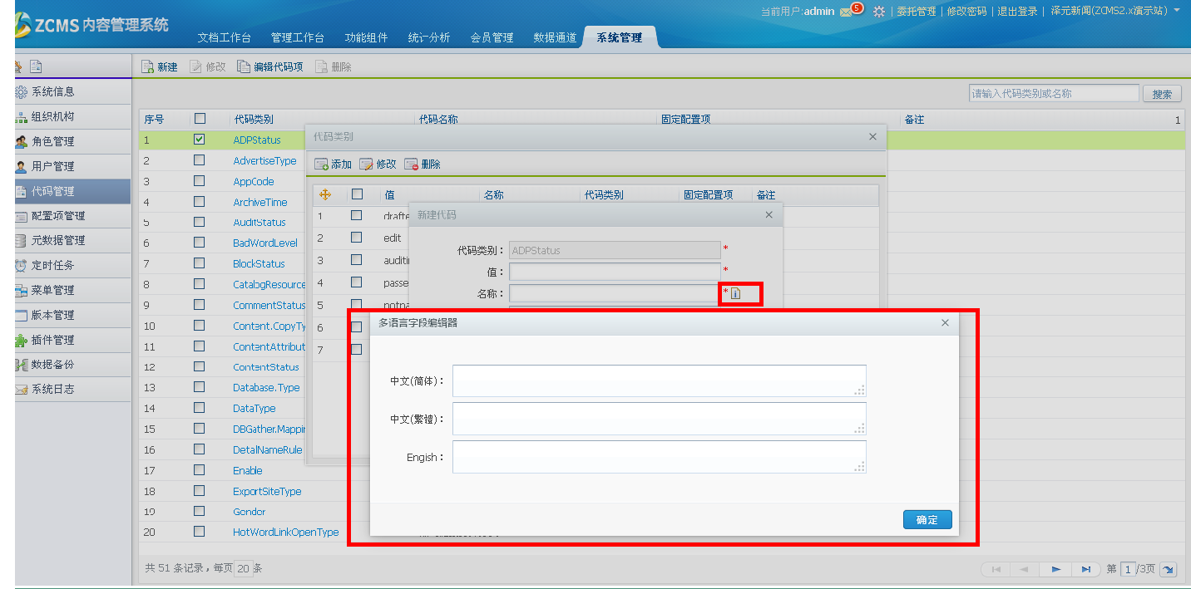Expand the site selector dropdown arrow
This screenshot has height=589, width=1191.
pyautogui.click(x=1177, y=11)
